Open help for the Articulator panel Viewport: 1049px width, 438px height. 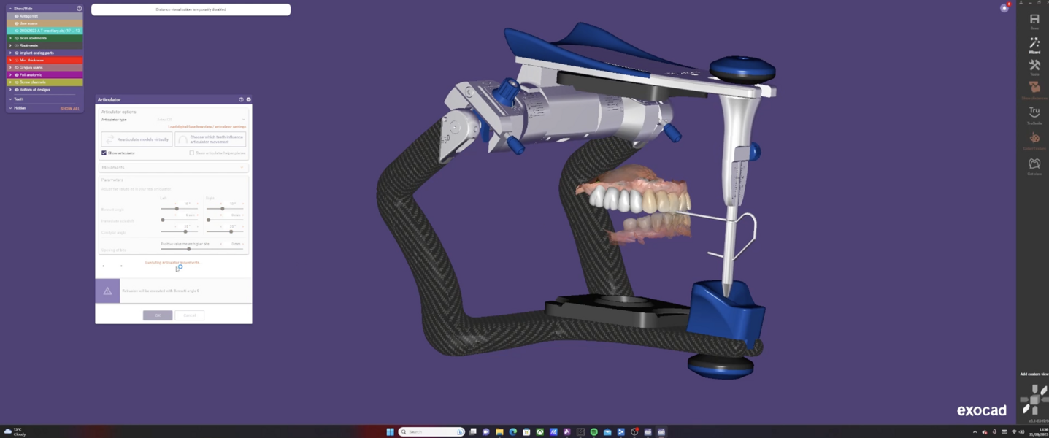click(241, 99)
